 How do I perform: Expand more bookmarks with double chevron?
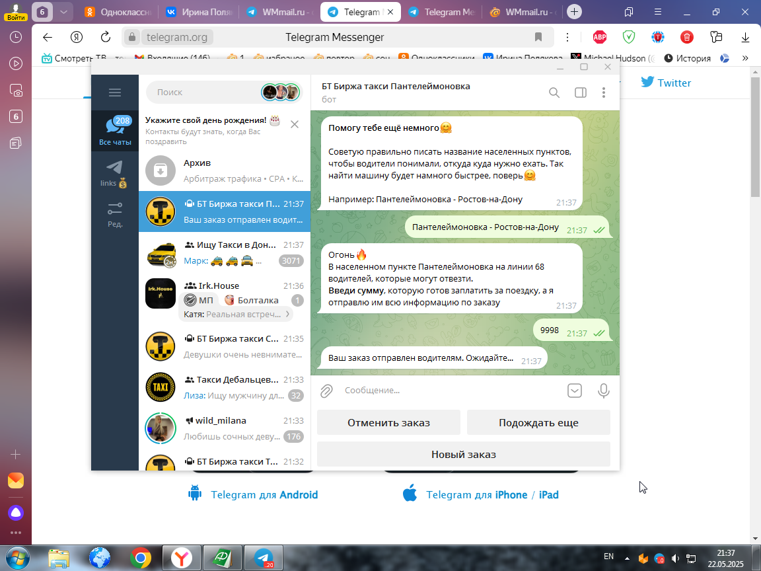[x=745, y=58]
